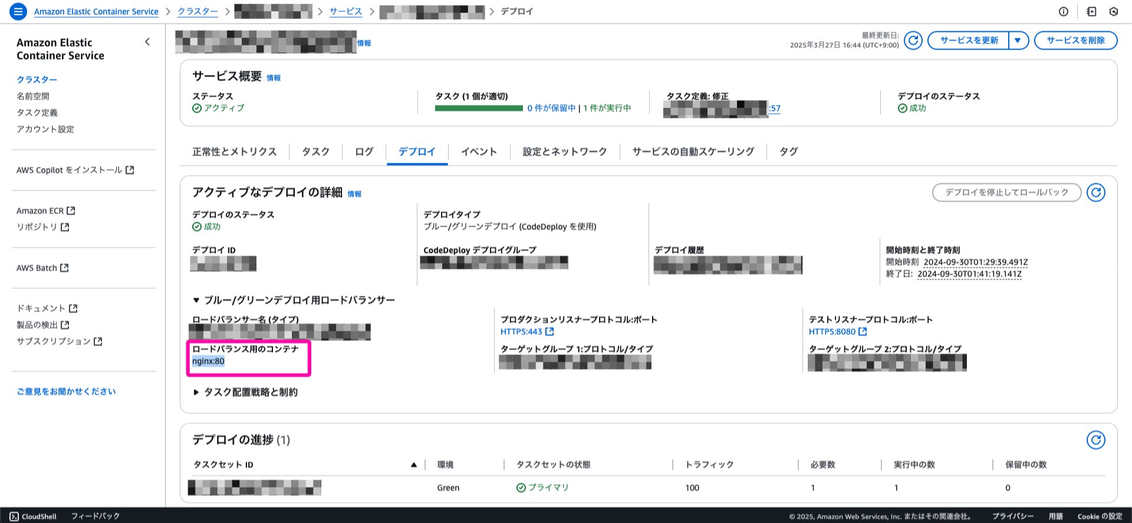Open the preferences hexagon icon in top bar
The width and height of the screenshot is (1132, 523).
point(1114,11)
